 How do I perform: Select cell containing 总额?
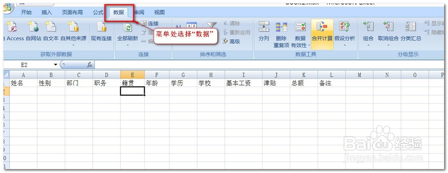click(304, 83)
